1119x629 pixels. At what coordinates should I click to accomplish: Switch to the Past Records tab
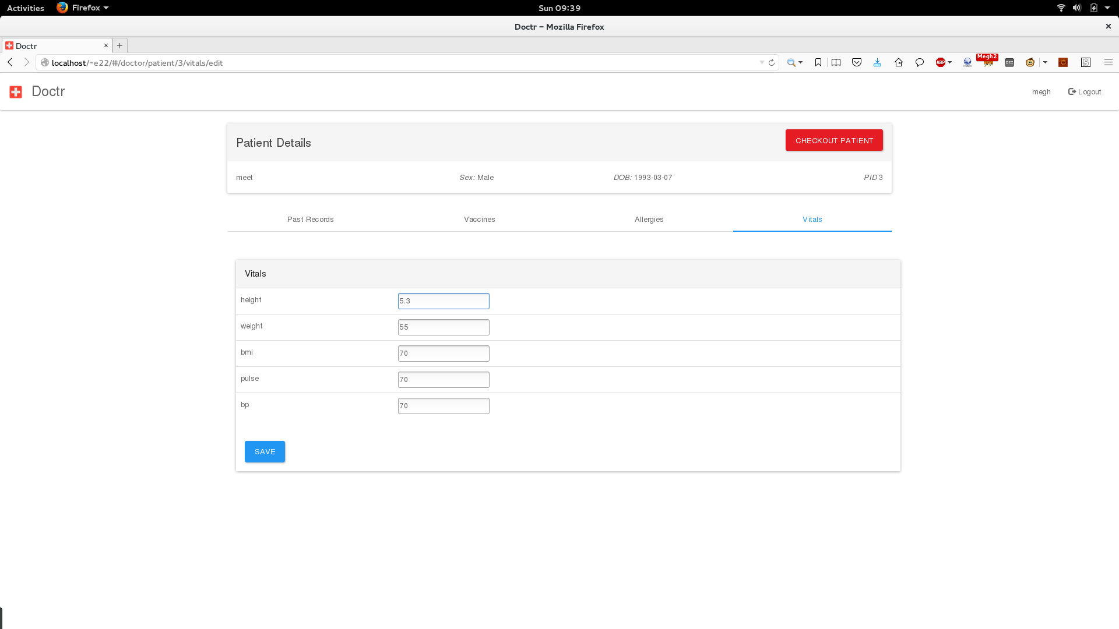pyautogui.click(x=310, y=220)
